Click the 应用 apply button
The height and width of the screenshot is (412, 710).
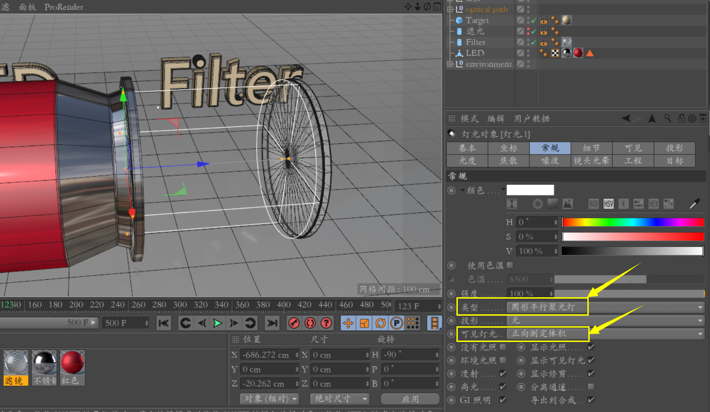(x=410, y=399)
